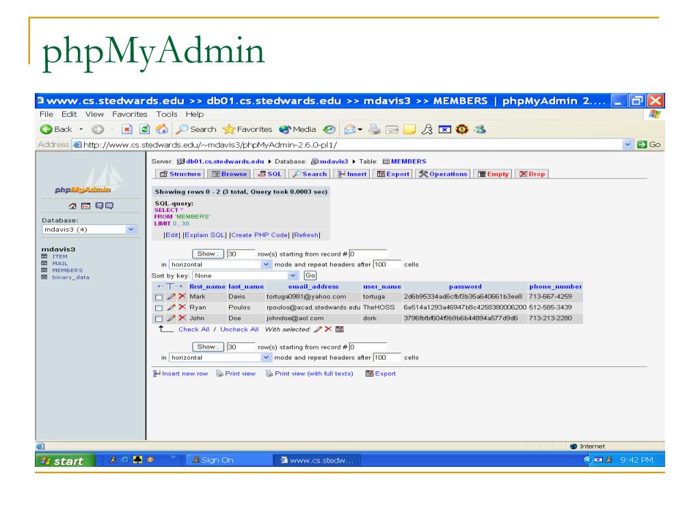The image size is (700, 525).
Task: Open the Tools menu
Action: point(167,114)
